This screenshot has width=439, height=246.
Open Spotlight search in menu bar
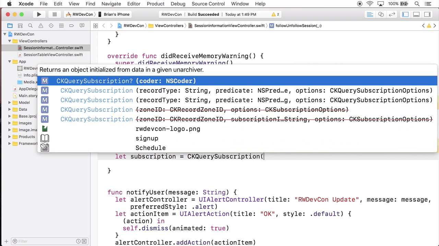[x=417, y=4]
